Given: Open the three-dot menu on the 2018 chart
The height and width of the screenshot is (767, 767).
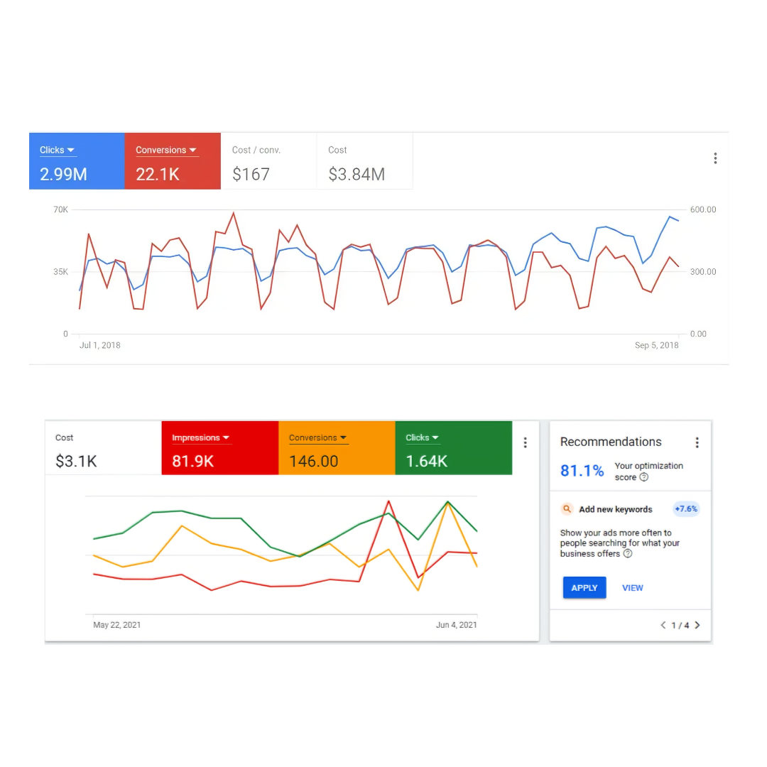Looking at the screenshot, I should tap(715, 158).
